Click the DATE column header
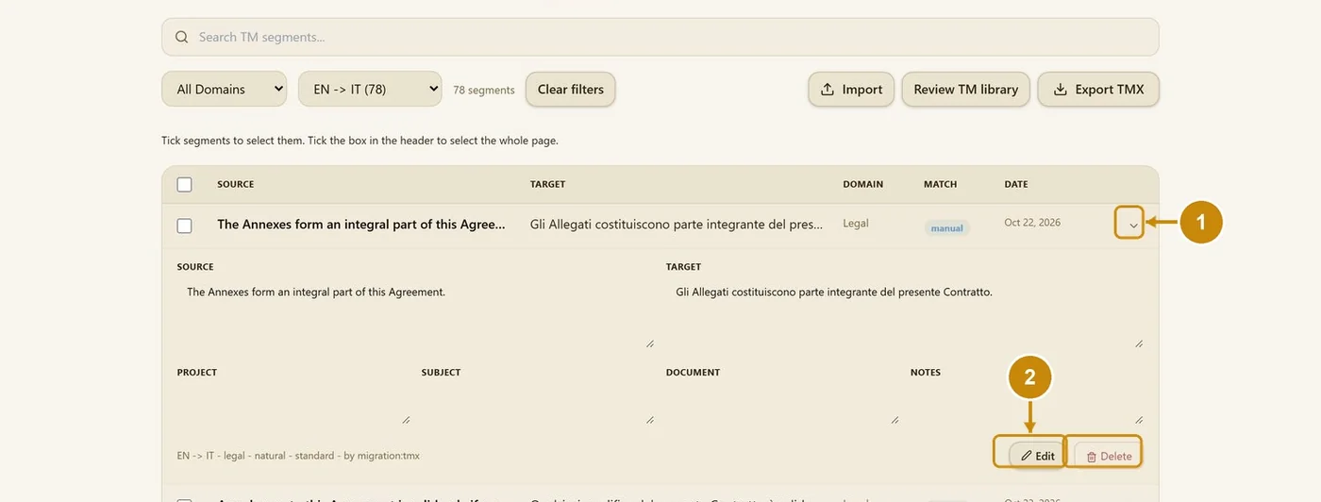 (x=1015, y=184)
